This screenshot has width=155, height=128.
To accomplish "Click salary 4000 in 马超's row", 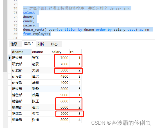I will 60,83.
